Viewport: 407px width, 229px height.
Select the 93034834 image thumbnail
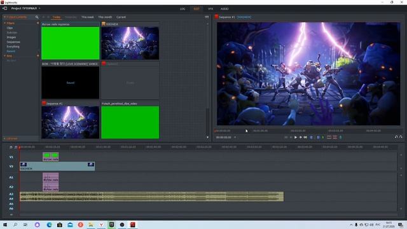pyautogui.click(x=130, y=43)
